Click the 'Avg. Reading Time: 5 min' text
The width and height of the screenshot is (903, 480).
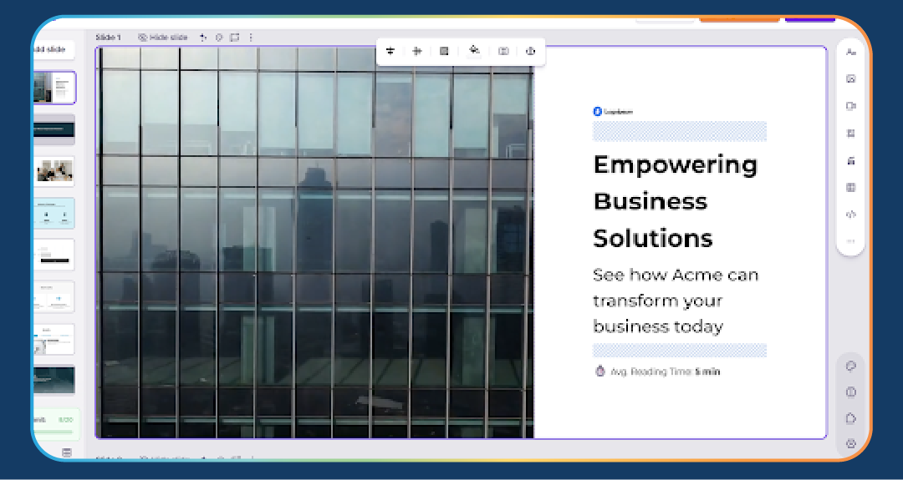[x=666, y=371]
